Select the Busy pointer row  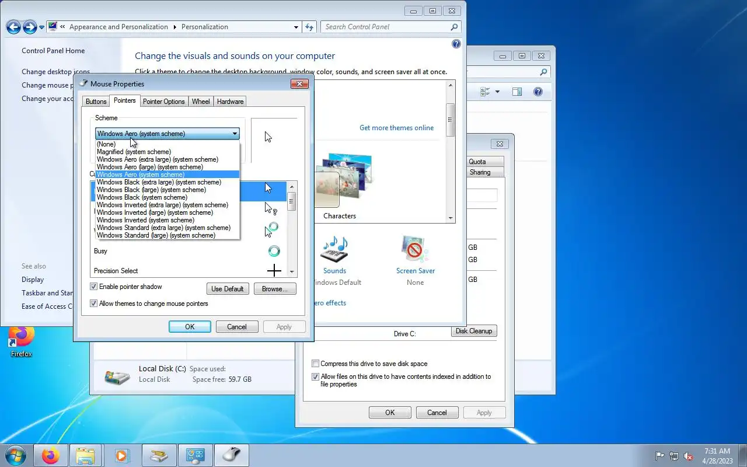[x=190, y=251]
